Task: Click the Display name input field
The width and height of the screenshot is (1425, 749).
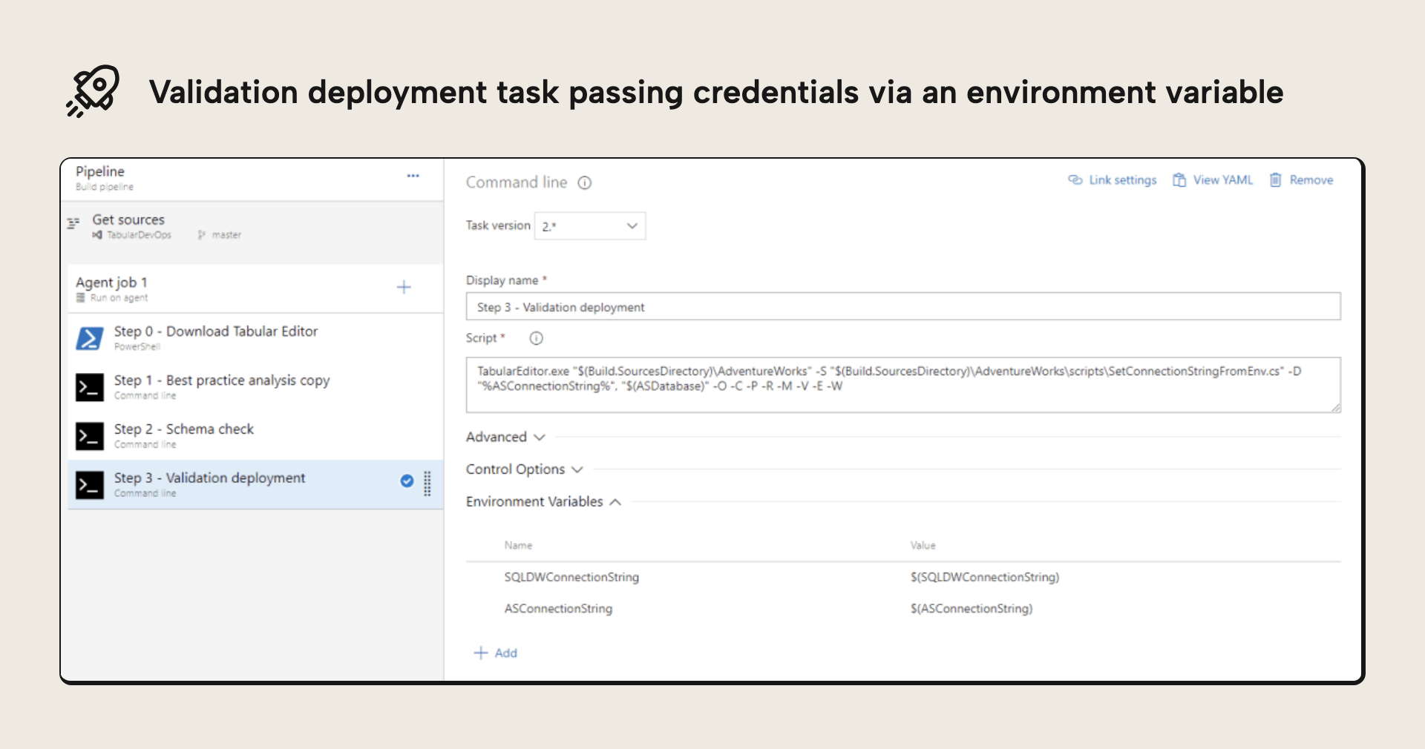Action: pos(903,306)
